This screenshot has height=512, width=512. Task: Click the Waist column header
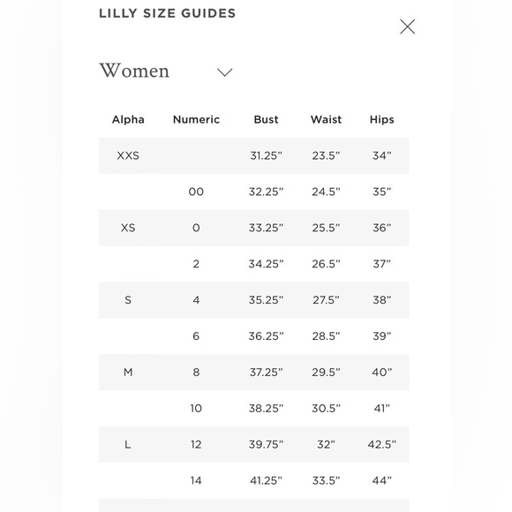pyautogui.click(x=326, y=119)
